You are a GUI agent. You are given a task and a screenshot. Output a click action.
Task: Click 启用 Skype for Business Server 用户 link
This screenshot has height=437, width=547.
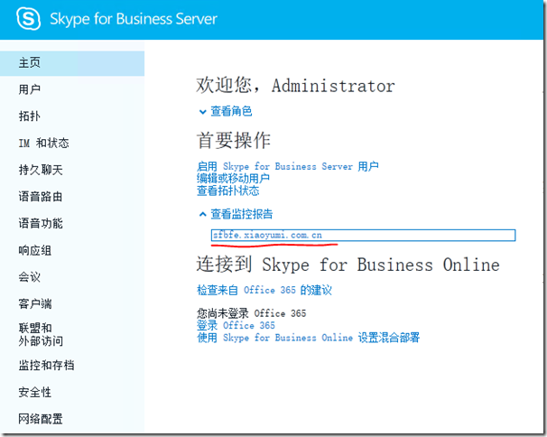[x=288, y=166]
